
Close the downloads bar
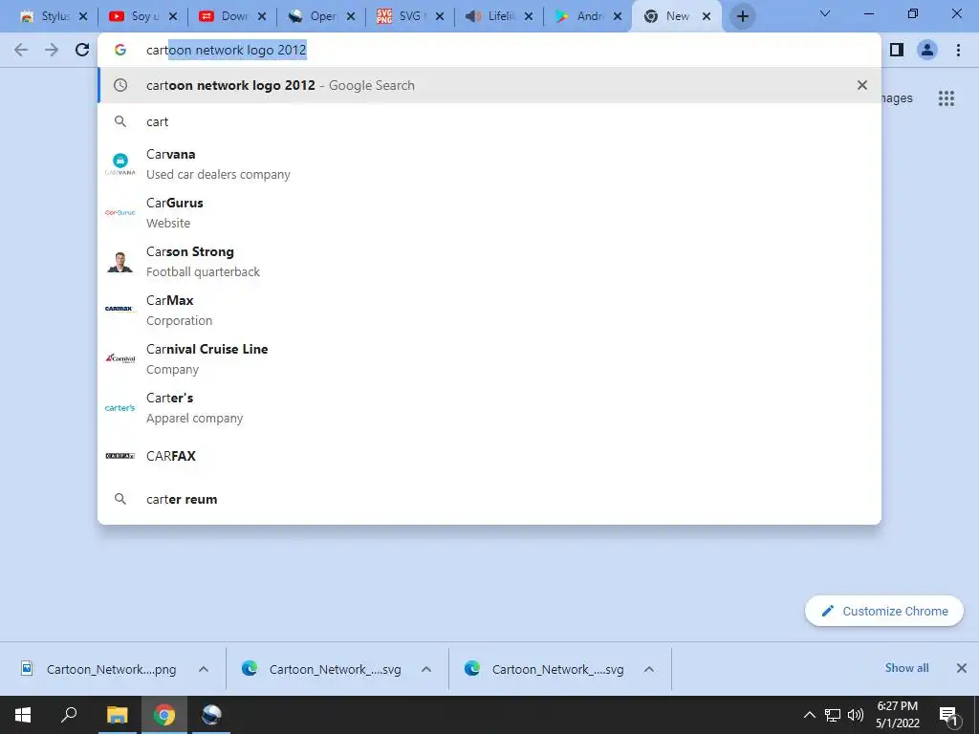pos(962,668)
